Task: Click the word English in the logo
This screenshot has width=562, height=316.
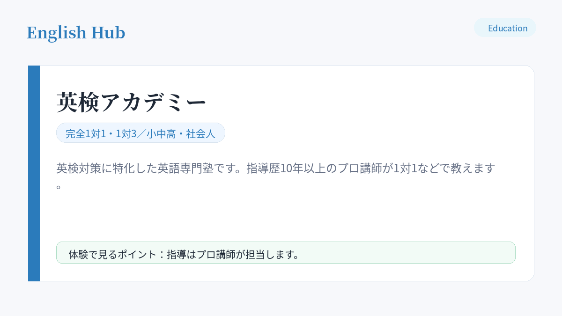Action: click(57, 33)
